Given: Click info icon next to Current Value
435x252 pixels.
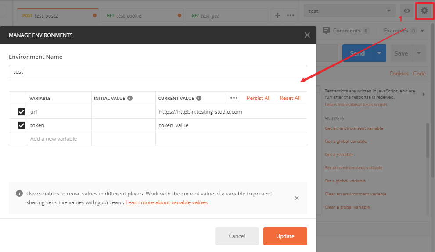Looking at the screenshot, I should click(199, 98).
